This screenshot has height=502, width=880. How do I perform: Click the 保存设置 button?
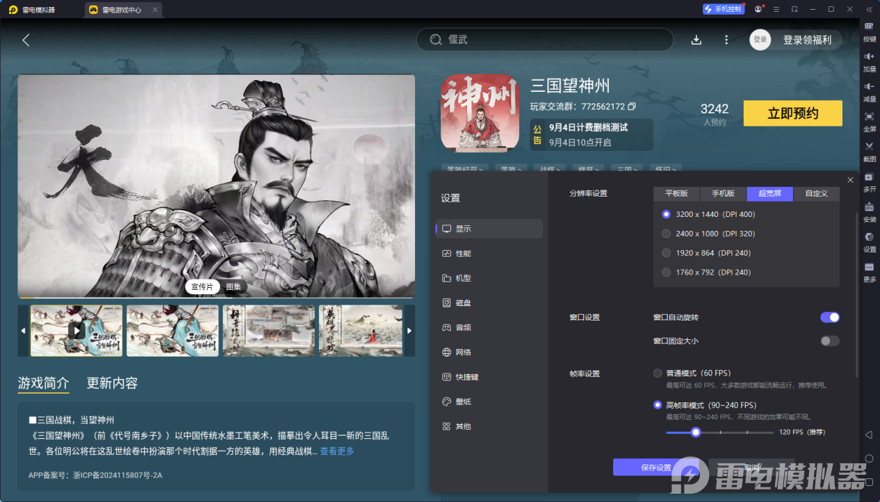(x=655, y=467)
